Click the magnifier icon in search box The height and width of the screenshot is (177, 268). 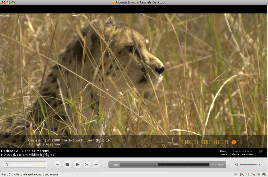[x=7, y=164]
